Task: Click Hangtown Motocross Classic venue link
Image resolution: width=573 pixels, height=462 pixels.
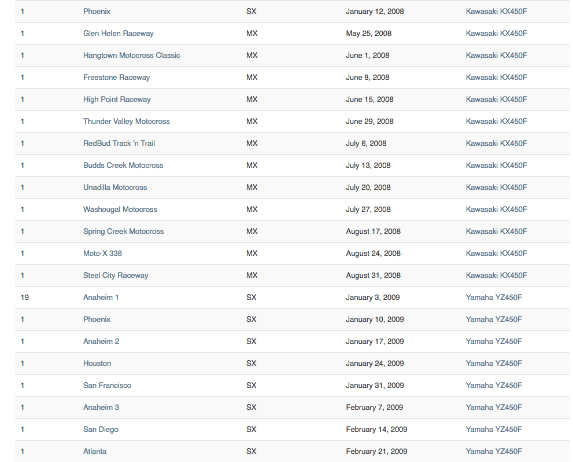Action: point(131,56)
